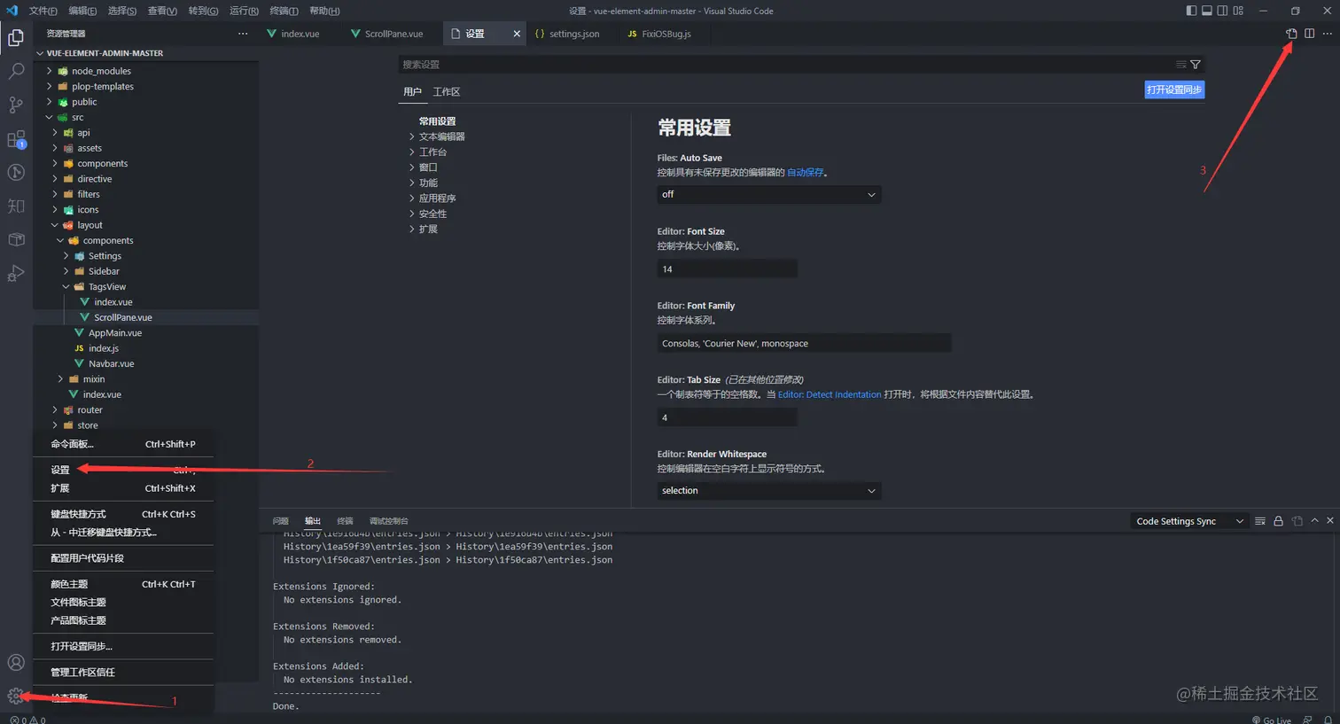Viewport: 1340px width, 724px height.
Task: Open the Code Settings Sync output channel dropdown
Action: tap(1189, 521)
